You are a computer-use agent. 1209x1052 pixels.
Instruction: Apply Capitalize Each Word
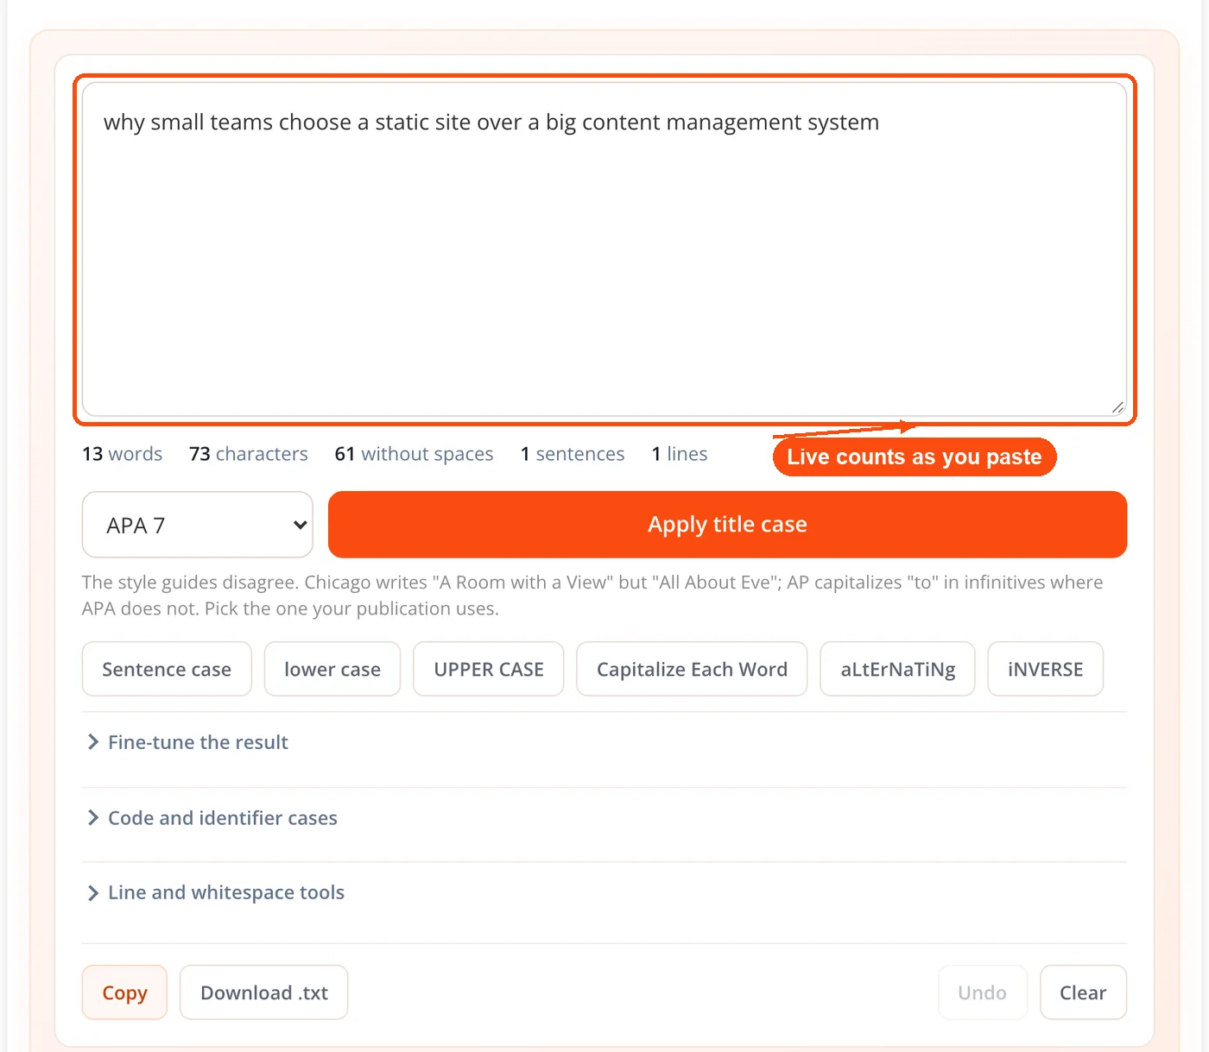(692, 669)
